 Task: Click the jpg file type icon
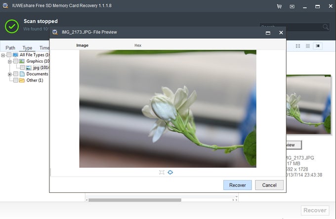[x=29, y=68]
